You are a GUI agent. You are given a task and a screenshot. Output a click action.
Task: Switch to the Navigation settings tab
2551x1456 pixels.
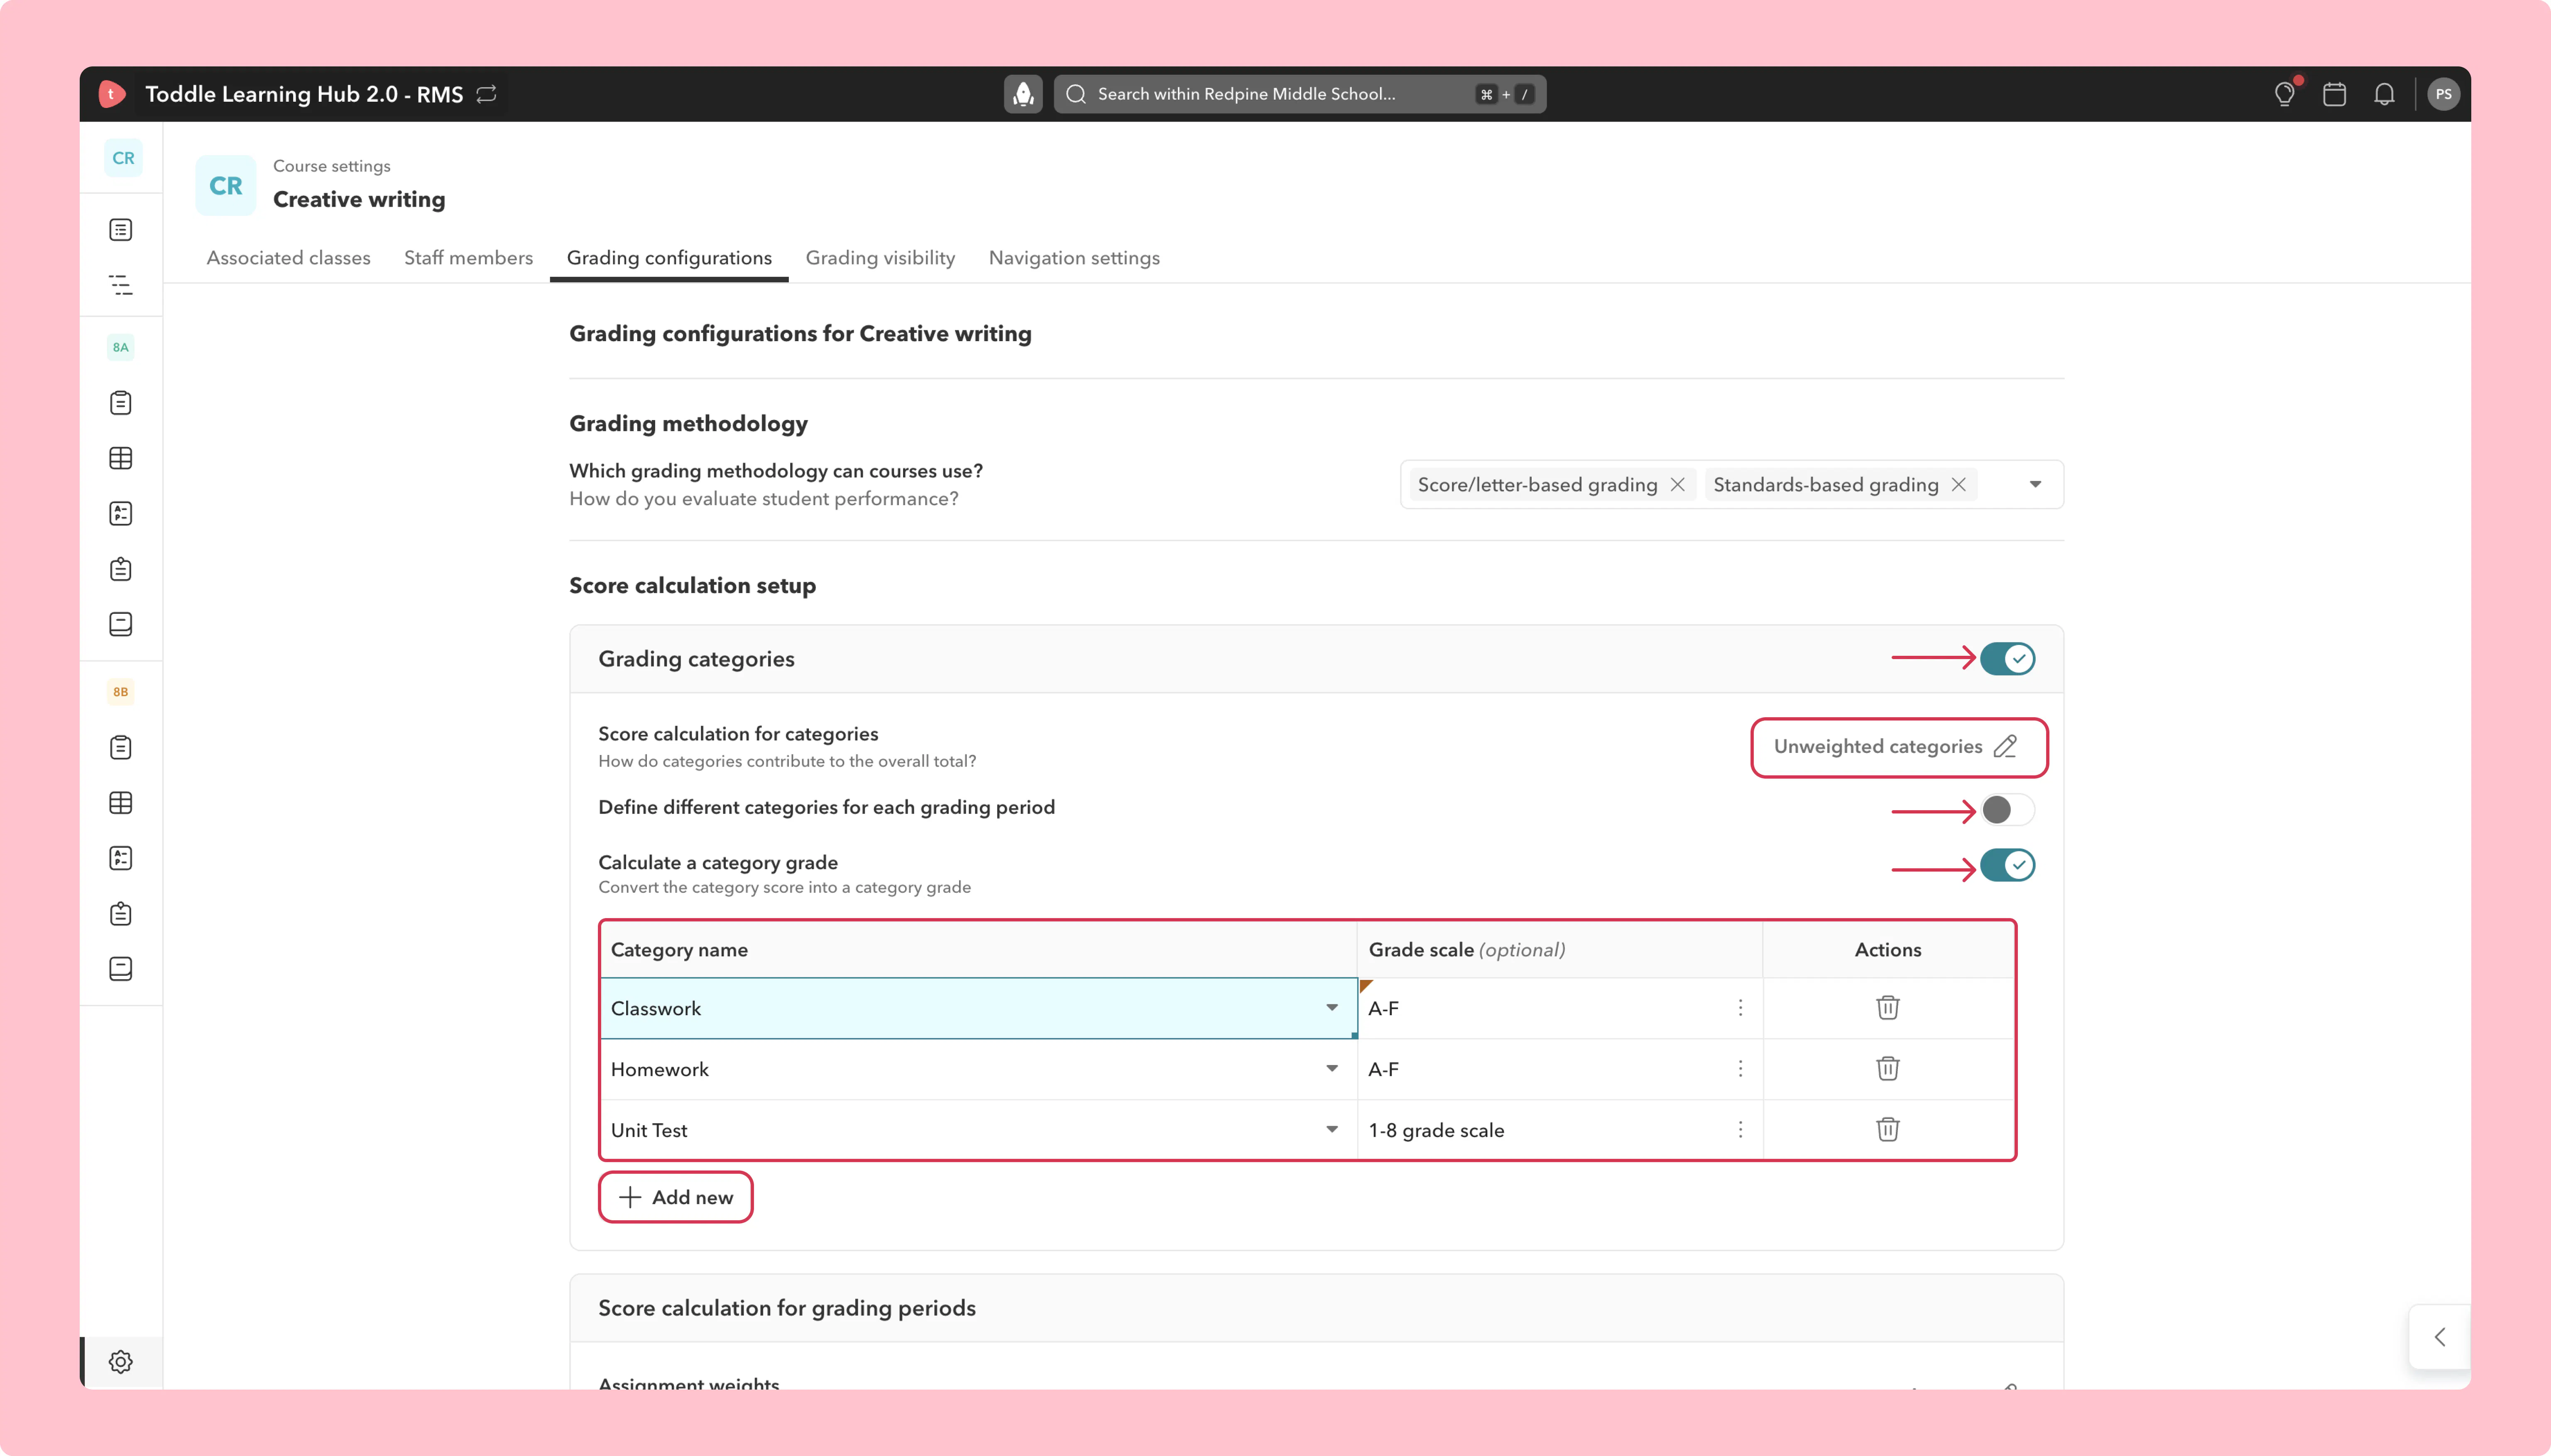tap(1075, 258)
